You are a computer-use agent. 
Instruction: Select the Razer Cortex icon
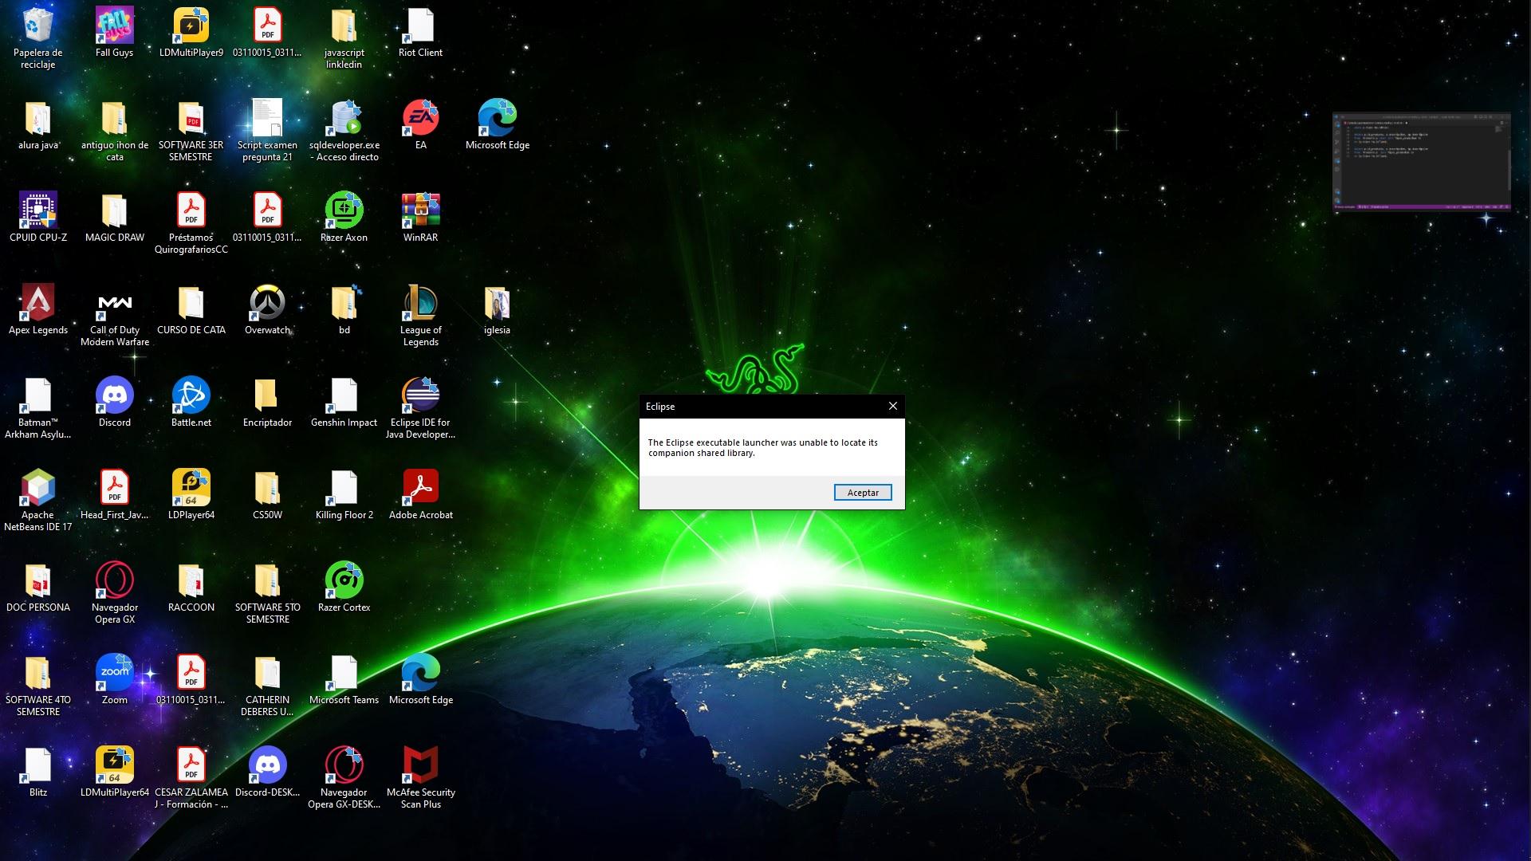(x=344, y=587)
